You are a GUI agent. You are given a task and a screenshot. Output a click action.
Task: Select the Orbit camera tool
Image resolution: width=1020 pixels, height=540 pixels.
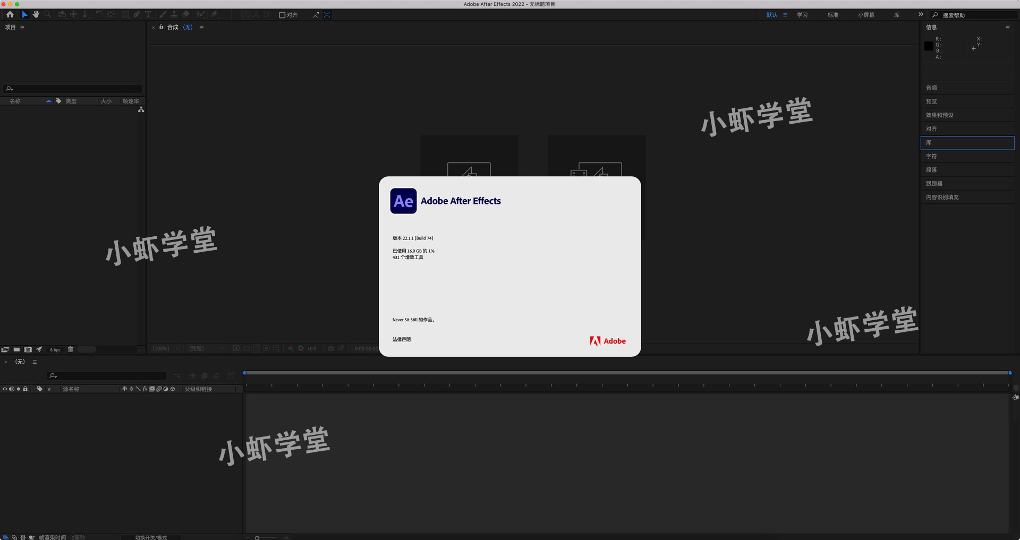(62, 15)
